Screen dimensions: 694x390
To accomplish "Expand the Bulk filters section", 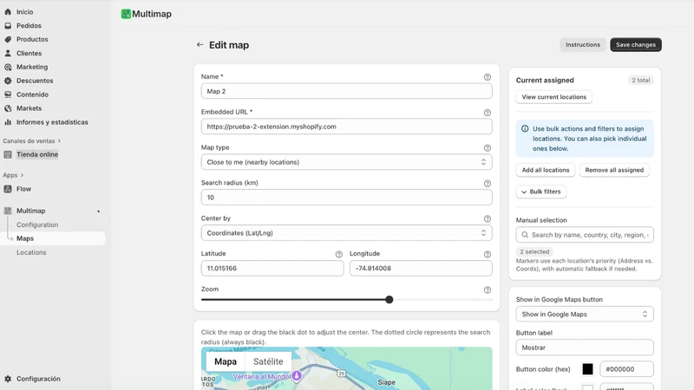I will [x=540, y=192].
